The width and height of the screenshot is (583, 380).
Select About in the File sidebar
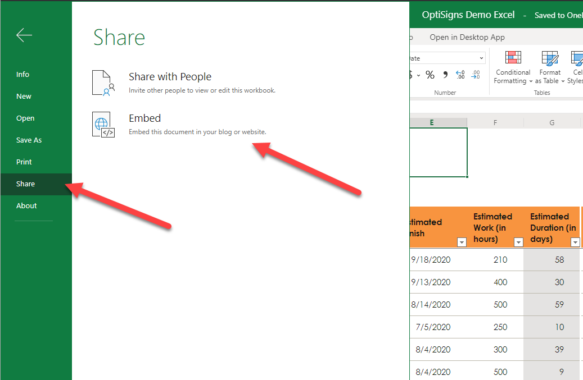pyautogui.click(x=26, y=206)
